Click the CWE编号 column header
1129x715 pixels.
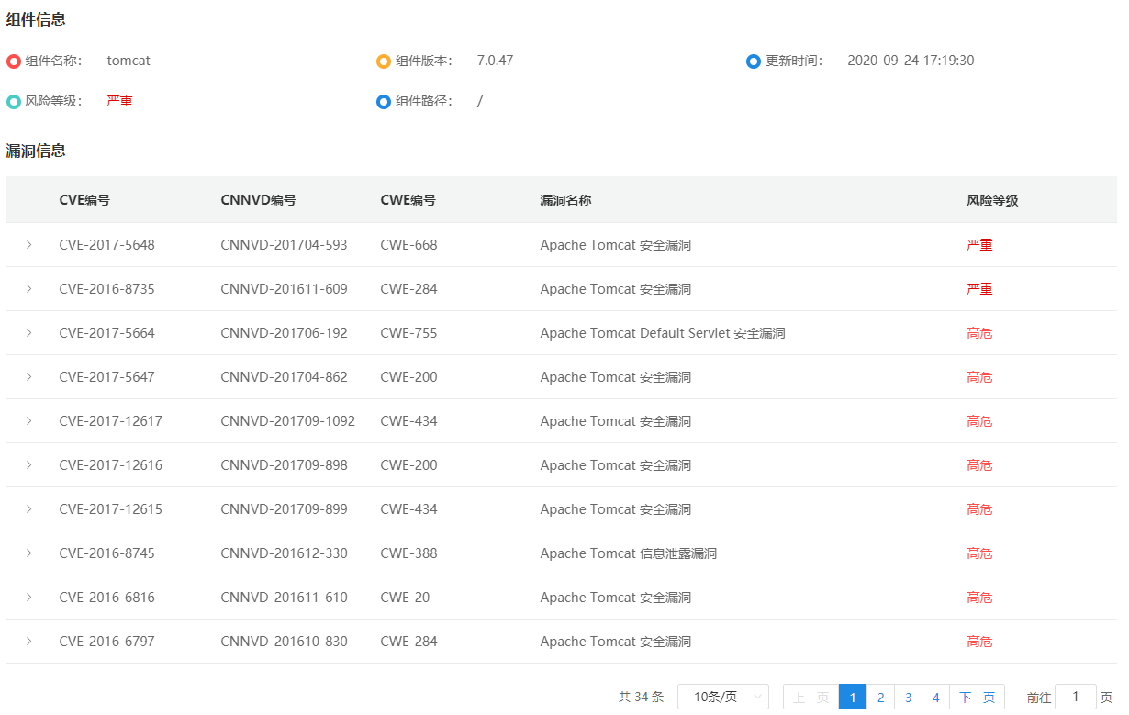coord(408,200)
